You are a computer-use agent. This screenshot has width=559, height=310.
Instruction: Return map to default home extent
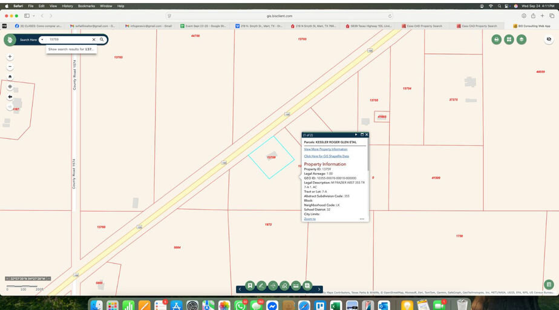click(10, 77)
